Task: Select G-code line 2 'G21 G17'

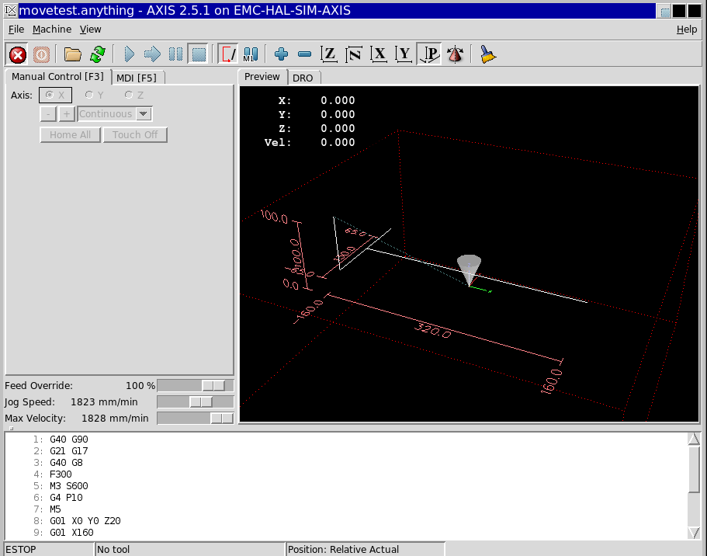Action: pyautogui.click(x=69, y=451)
